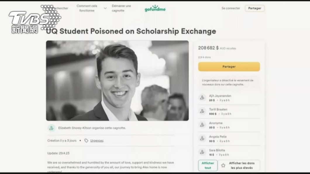
Task: Click the Partager button in the header
Action: pyautogui.click(x=255, y=8)
